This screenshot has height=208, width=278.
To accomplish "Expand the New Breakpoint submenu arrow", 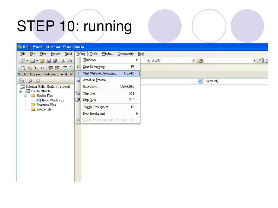I will coord(137,113).
